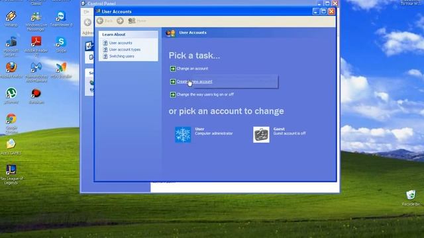Click 'User' account name
Screen dimensions: 424x238
[199, 129]
